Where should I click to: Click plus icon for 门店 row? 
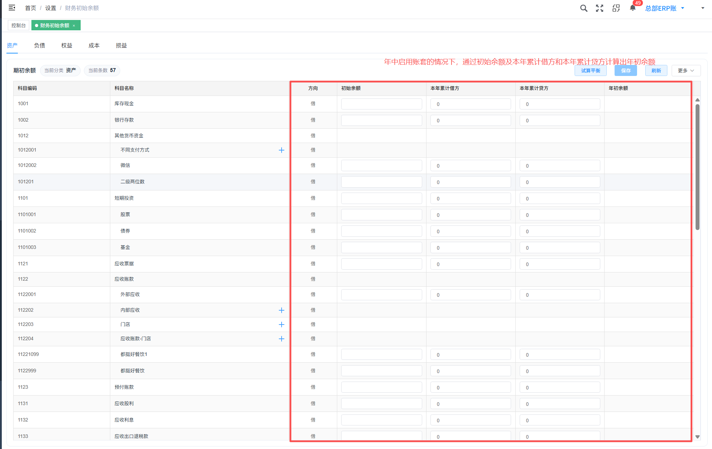click(282, 325)
